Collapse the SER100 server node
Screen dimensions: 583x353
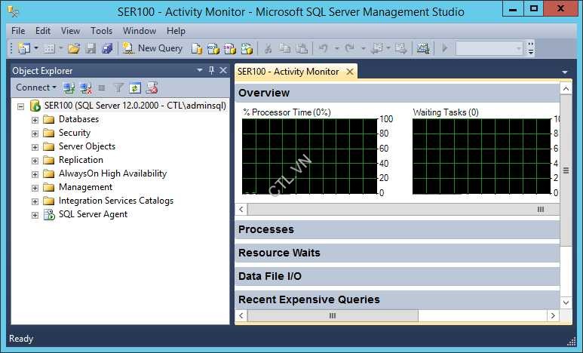coord(21,106)
